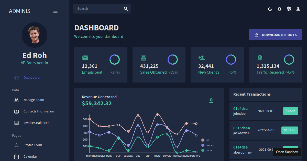Click the envelope icon above Emails Sent

(85, 58)
